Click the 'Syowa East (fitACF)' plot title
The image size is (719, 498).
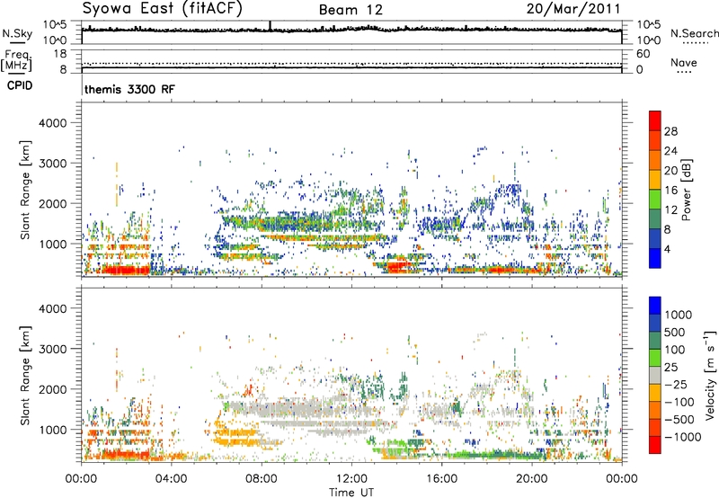click(x=163, y=8)
